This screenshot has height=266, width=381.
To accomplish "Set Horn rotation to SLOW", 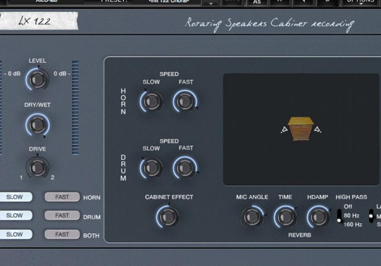I will click(14, 197).
